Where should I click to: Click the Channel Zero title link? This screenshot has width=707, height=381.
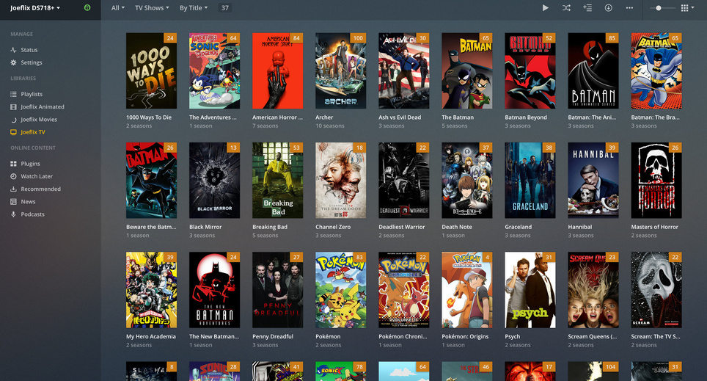(x=333, y=227)
